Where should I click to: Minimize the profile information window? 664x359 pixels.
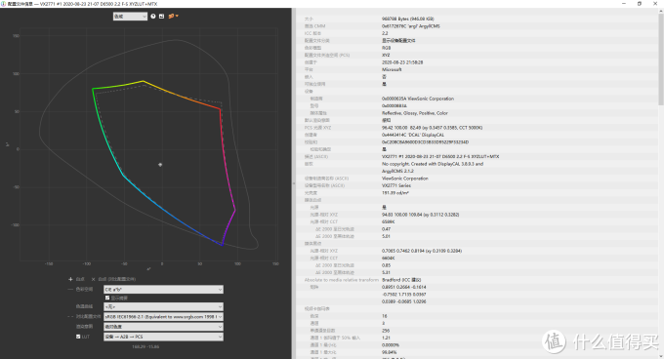624,3
